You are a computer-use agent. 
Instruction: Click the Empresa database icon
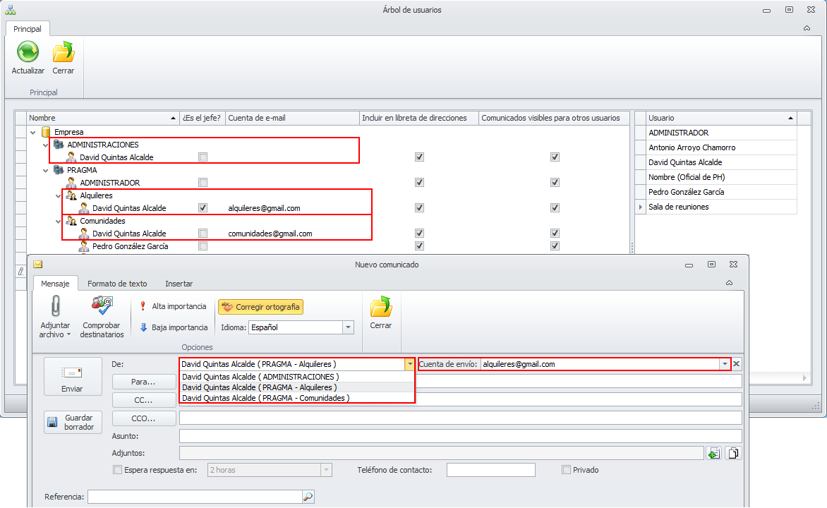click(46, 132)
